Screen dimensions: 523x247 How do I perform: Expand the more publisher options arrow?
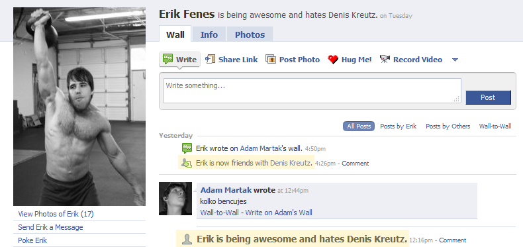455,60
